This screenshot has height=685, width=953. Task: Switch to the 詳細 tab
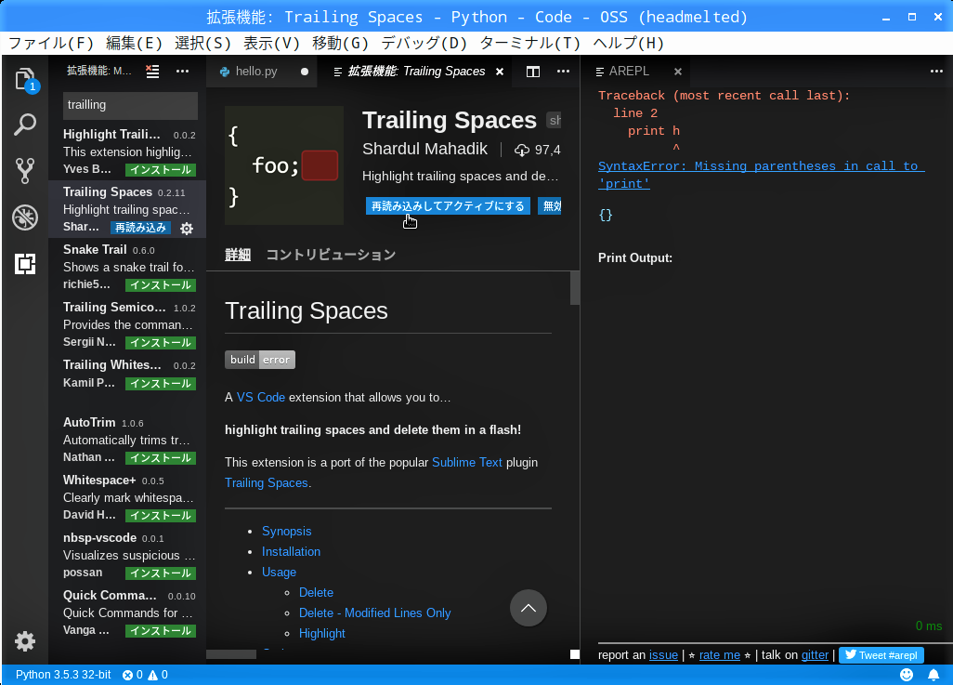(x=238, y=255)
